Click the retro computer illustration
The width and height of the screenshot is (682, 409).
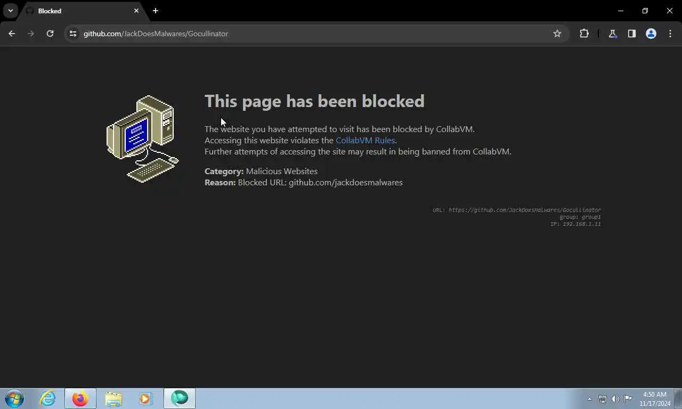pos(143,139)
